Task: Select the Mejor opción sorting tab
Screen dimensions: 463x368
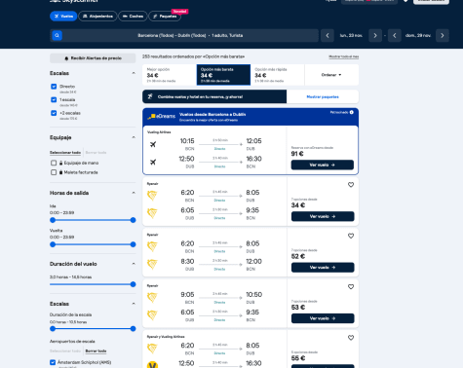Action: pyautogui.click(x=170, y=75)
